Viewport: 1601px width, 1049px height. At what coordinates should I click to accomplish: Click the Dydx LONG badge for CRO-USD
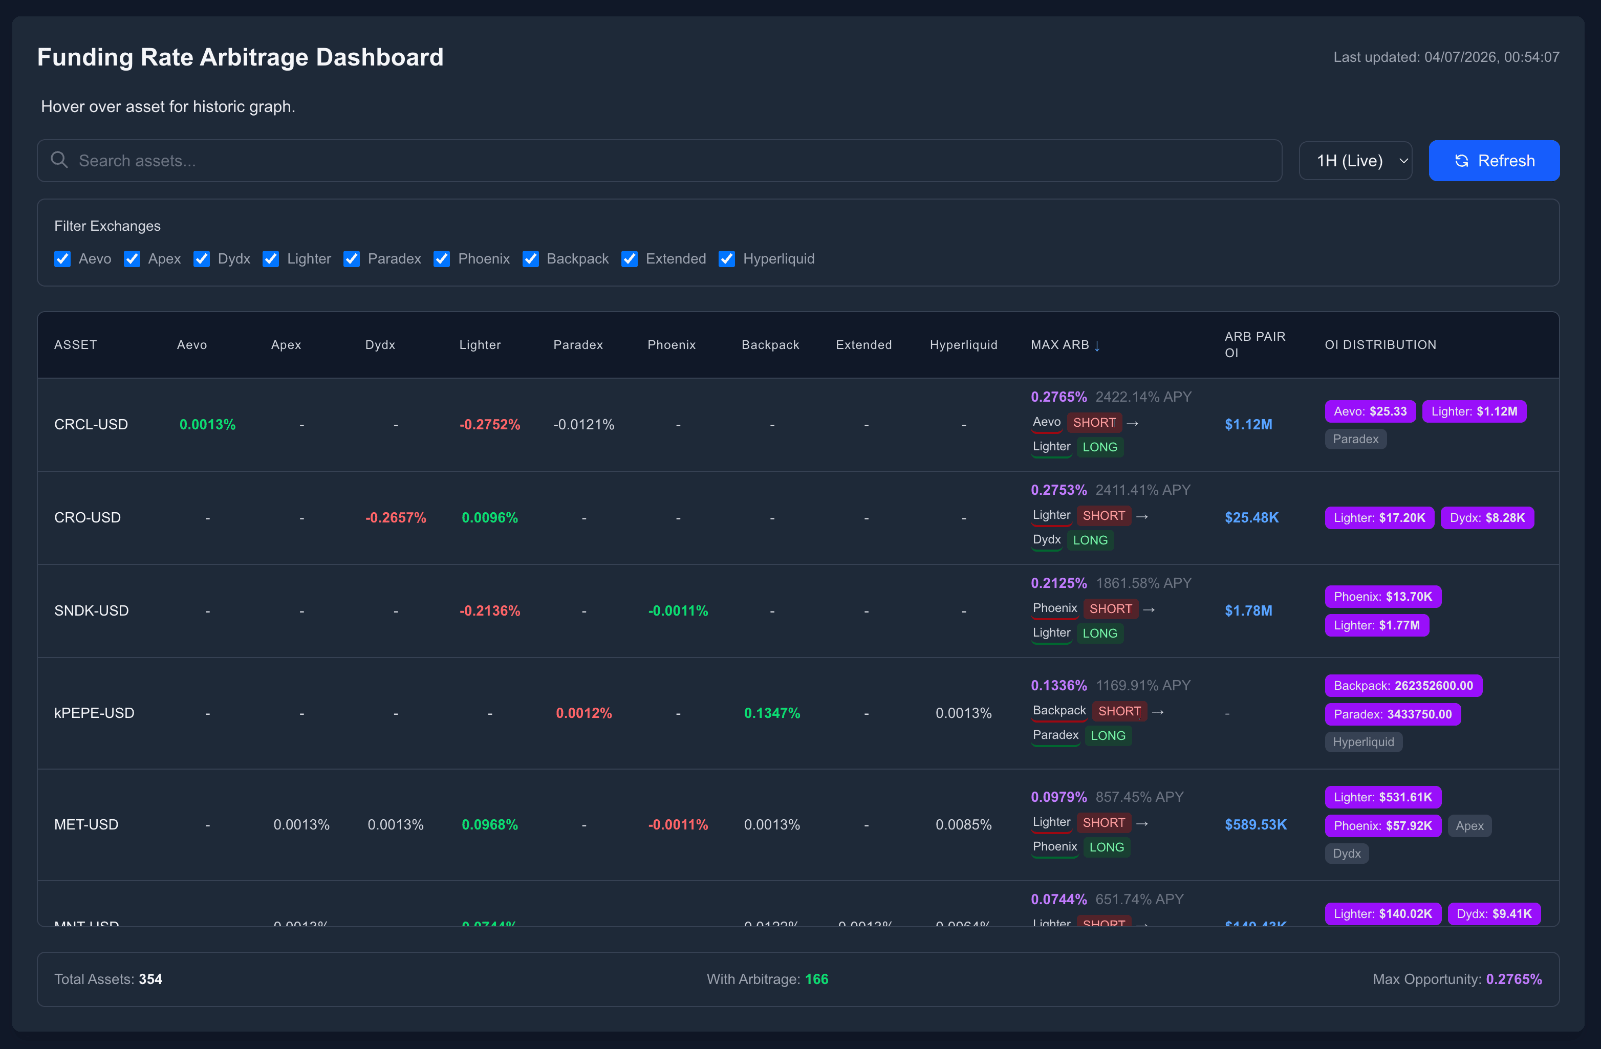[x=1090, y=540]
